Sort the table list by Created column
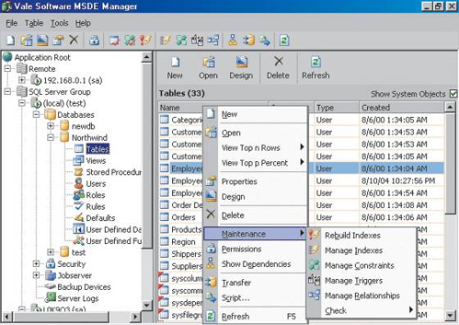 402,107
